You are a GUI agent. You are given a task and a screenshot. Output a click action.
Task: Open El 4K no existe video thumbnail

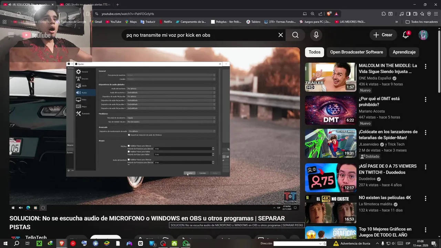tap(330, 209)
